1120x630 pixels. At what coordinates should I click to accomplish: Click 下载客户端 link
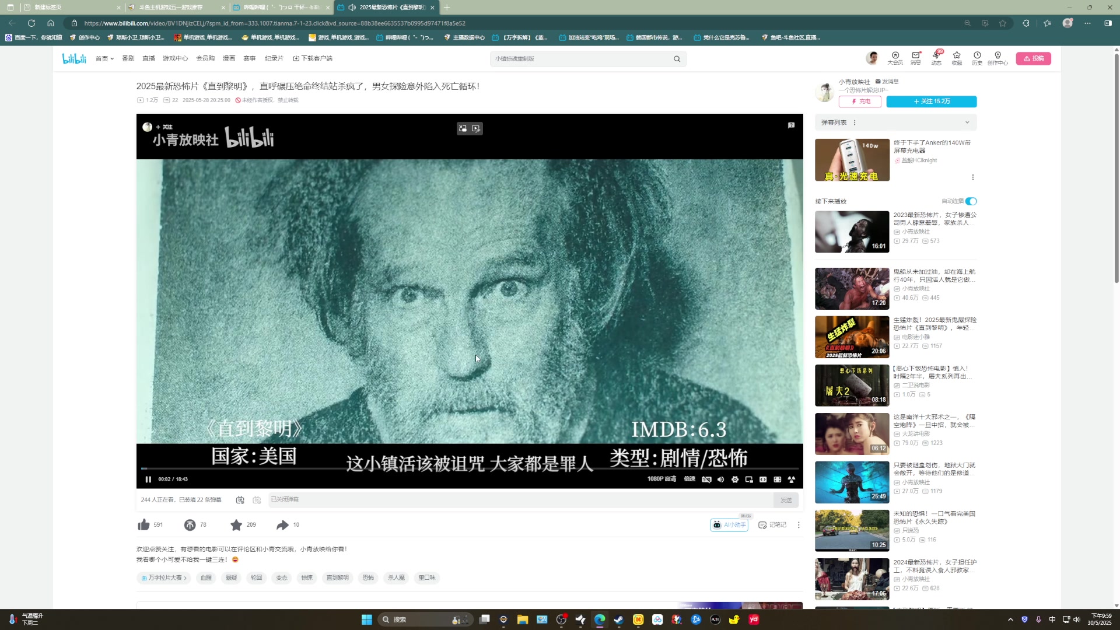(x=313, y=58)
